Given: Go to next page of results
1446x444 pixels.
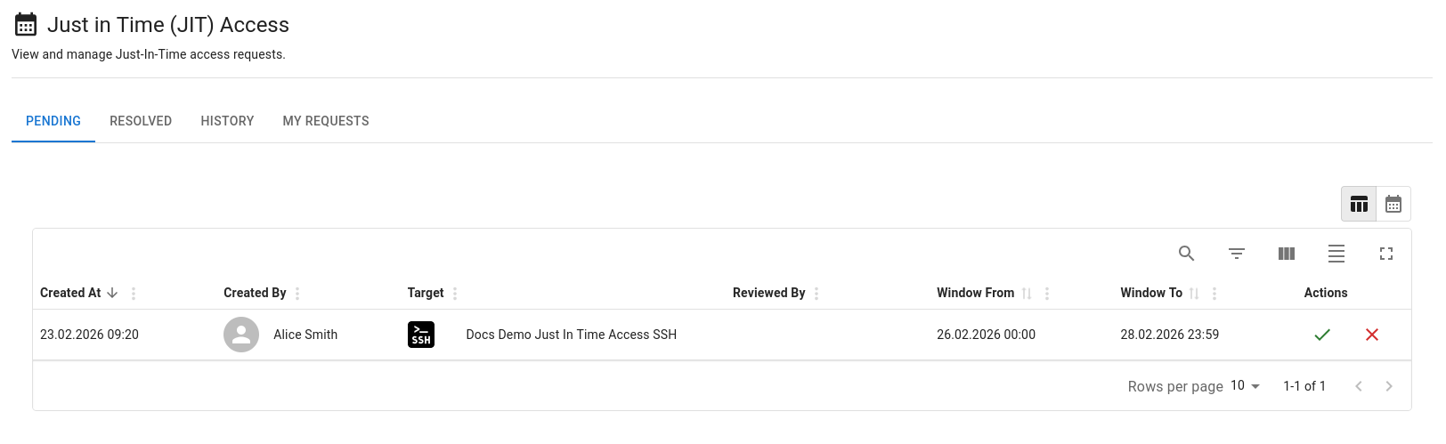Looking at the screenshot, I should tap(1389, 386).
